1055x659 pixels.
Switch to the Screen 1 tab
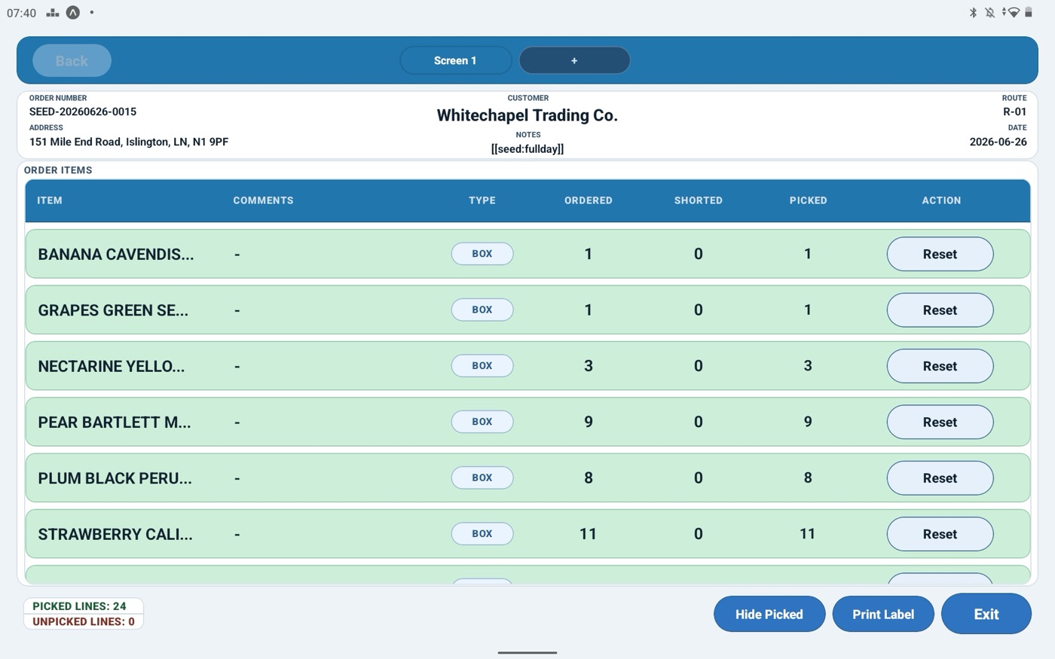(455, 60)
